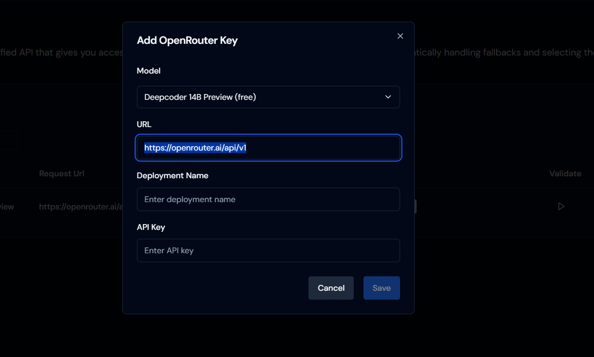This screenshot has width=594, height=357.
Task: Focus the URL field with openrouter.ai address
Action: [x=268, y=148]
